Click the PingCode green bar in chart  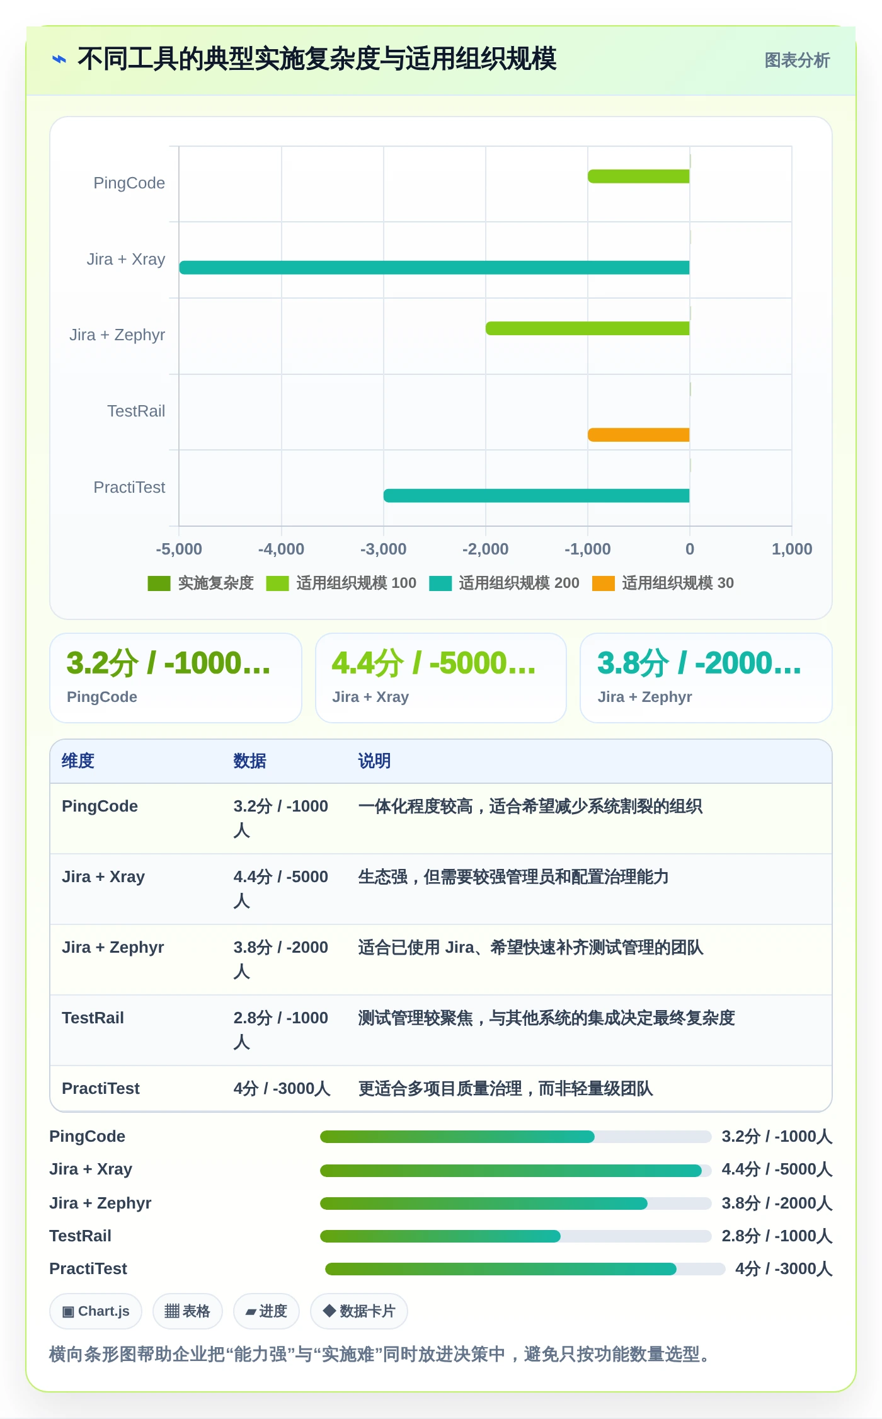638,176
